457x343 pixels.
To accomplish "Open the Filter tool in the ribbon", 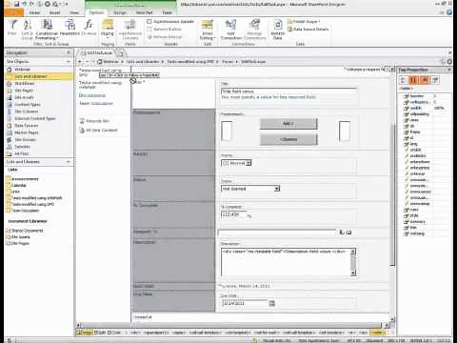I will pos(12,28).
